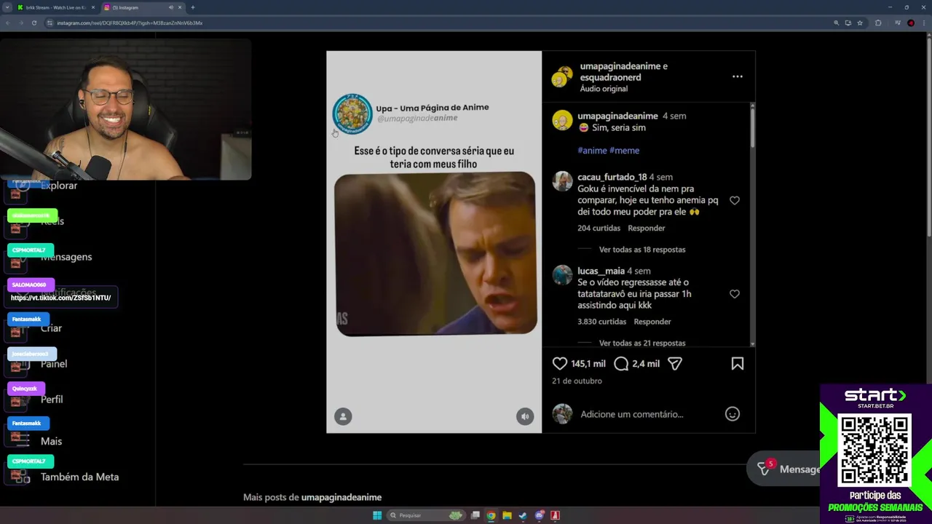Open File Explorer from taskbar
This screenshot has width=932, height=524.
click(x=507, y=515)
